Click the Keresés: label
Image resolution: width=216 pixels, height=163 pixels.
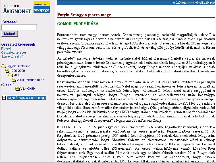click(x=9, y=22)
